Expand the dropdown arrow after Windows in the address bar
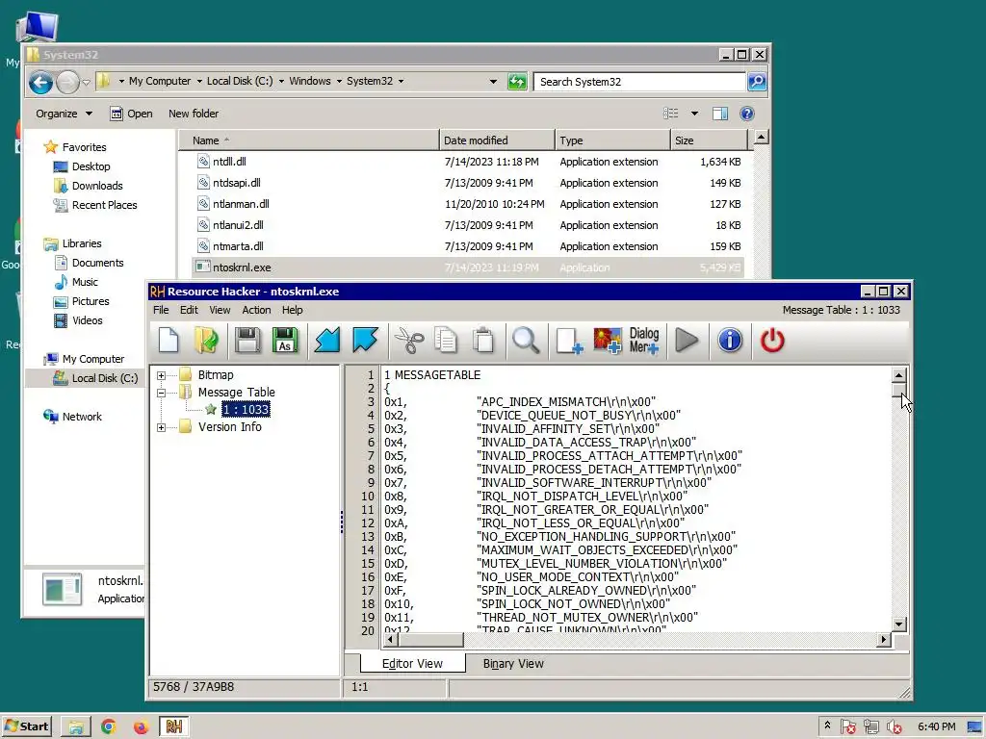This screenshot has width=986, height=739. point(339,82)
